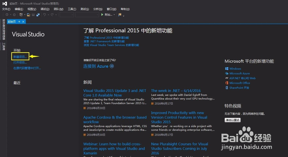Viewport: 288px width, 157px height.
Task: Expand the Undo history dropdown arrow
Action: click(48, 15)
